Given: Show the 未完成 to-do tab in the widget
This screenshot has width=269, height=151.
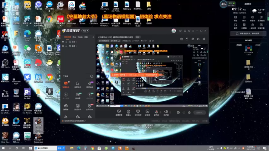Looking at the screenshot, I should (239, 45).
